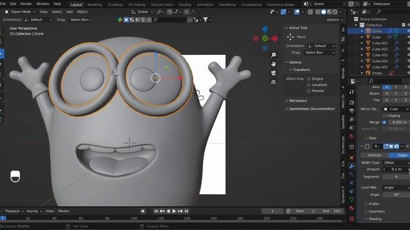Expand the Geometry section
The width and height of the screenshot is (410, 230).
375,211
